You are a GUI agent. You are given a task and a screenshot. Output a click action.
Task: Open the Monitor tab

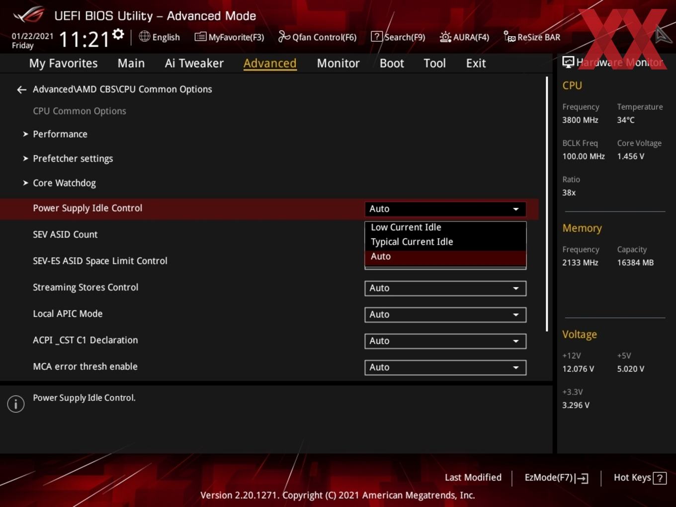(x=338, y=63)
